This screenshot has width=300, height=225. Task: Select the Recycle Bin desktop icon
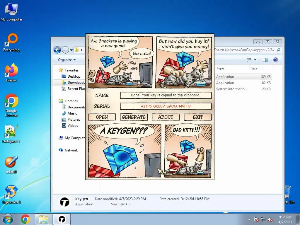[289, 195]
